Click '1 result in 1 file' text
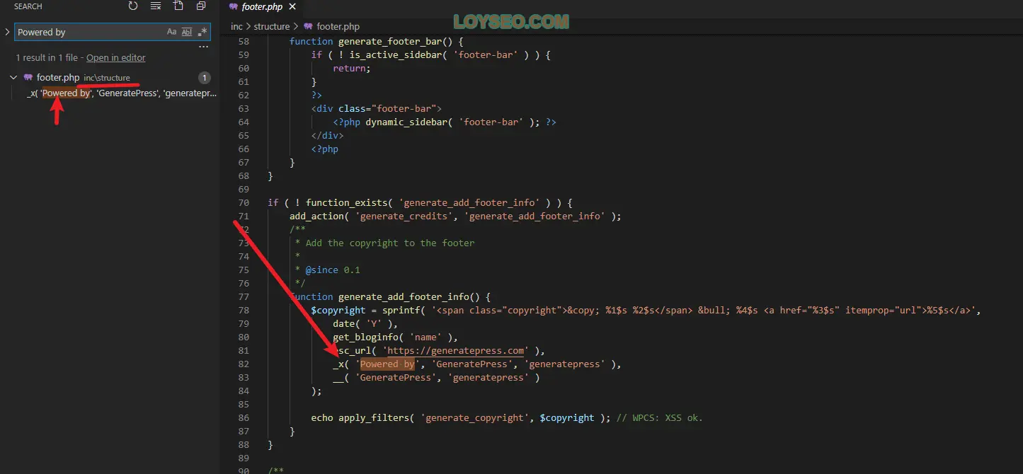The height and width of the screenshot is (474, 1023). 50,58
